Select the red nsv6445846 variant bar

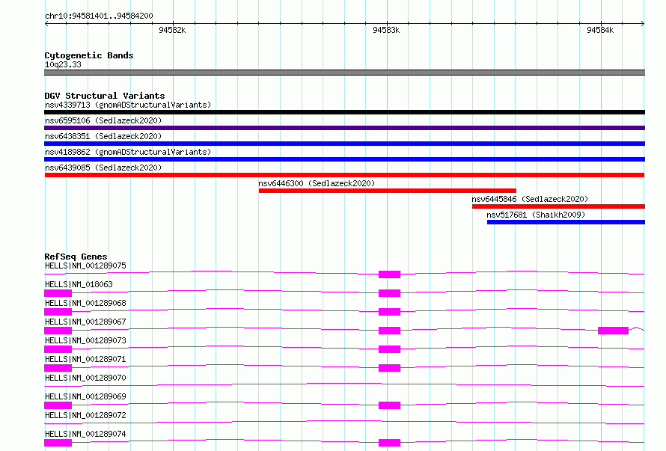(558, 206)
